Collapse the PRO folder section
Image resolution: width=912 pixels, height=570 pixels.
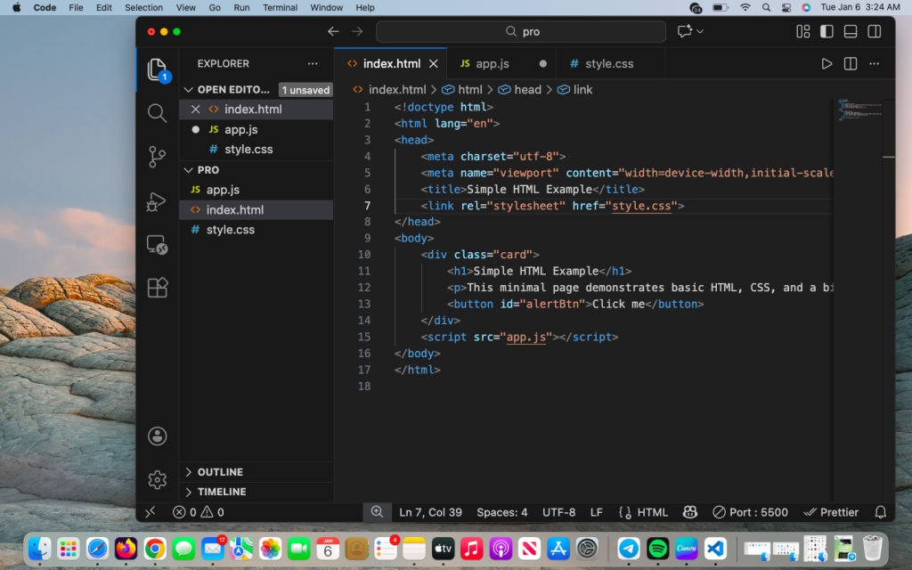coord(208,170)
